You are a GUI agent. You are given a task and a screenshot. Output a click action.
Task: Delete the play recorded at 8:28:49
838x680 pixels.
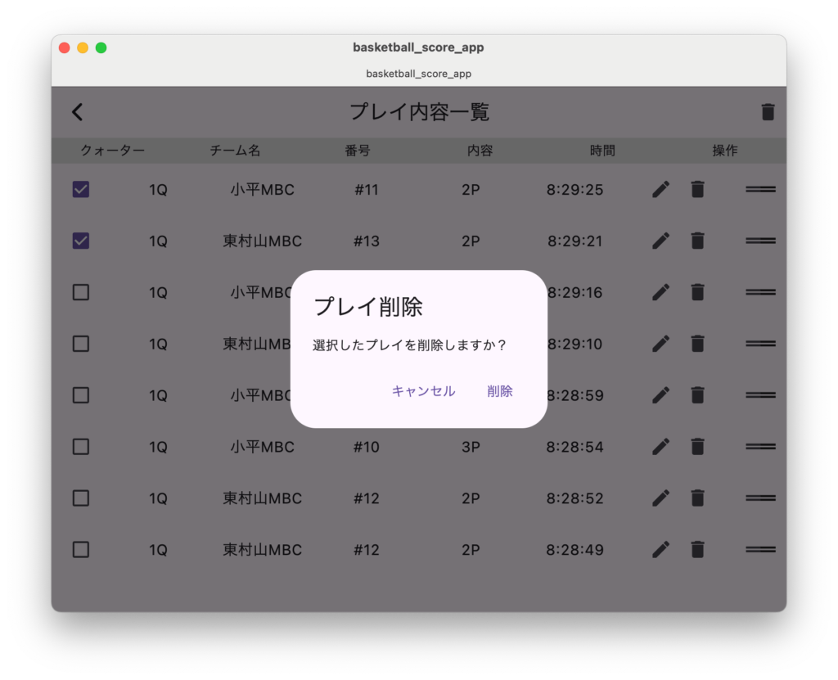(x=697, y=550)
